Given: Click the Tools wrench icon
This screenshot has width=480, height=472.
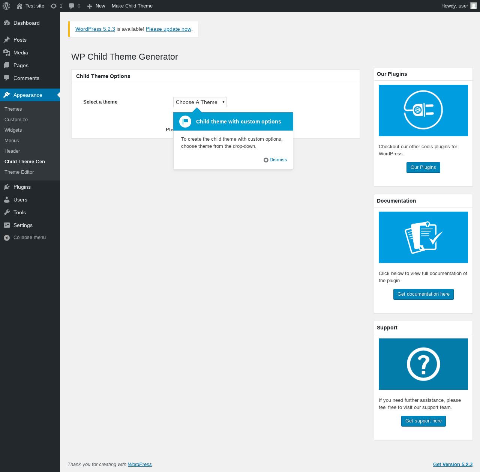Looking at the screenshot, I should [7, 212].
